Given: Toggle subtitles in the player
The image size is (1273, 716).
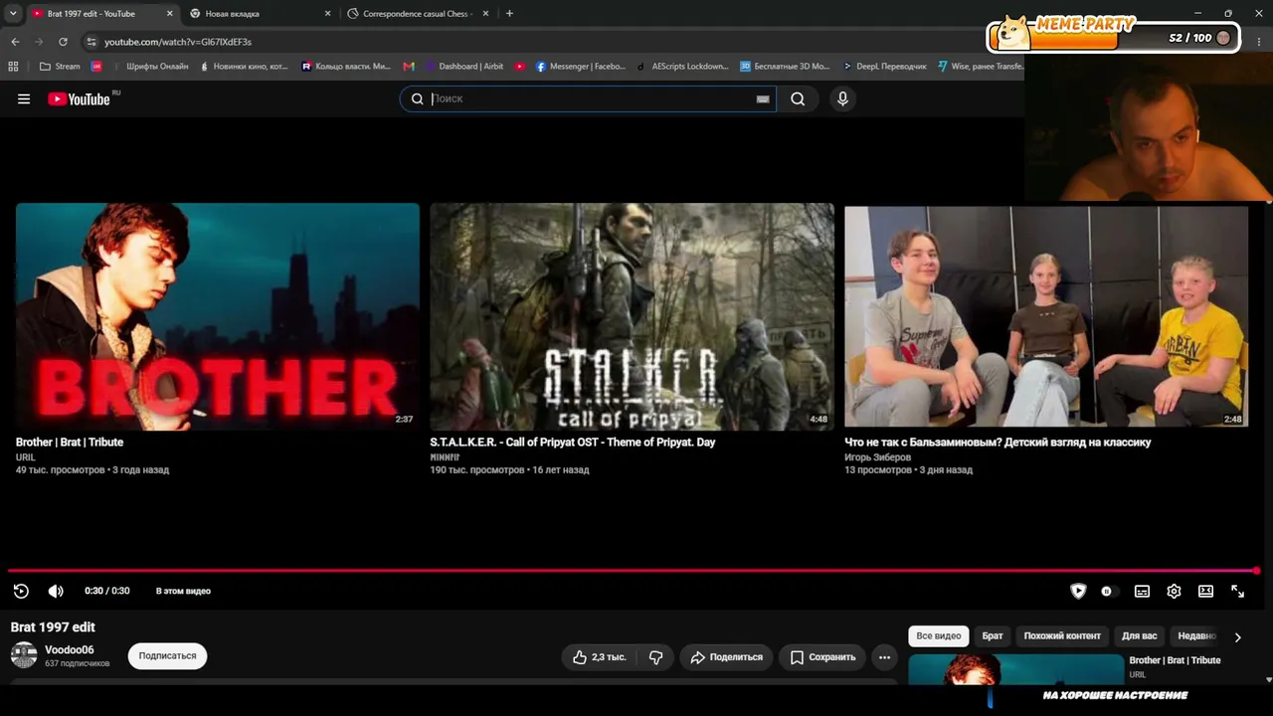Looking at the screenshot, I should [1142, 591].
